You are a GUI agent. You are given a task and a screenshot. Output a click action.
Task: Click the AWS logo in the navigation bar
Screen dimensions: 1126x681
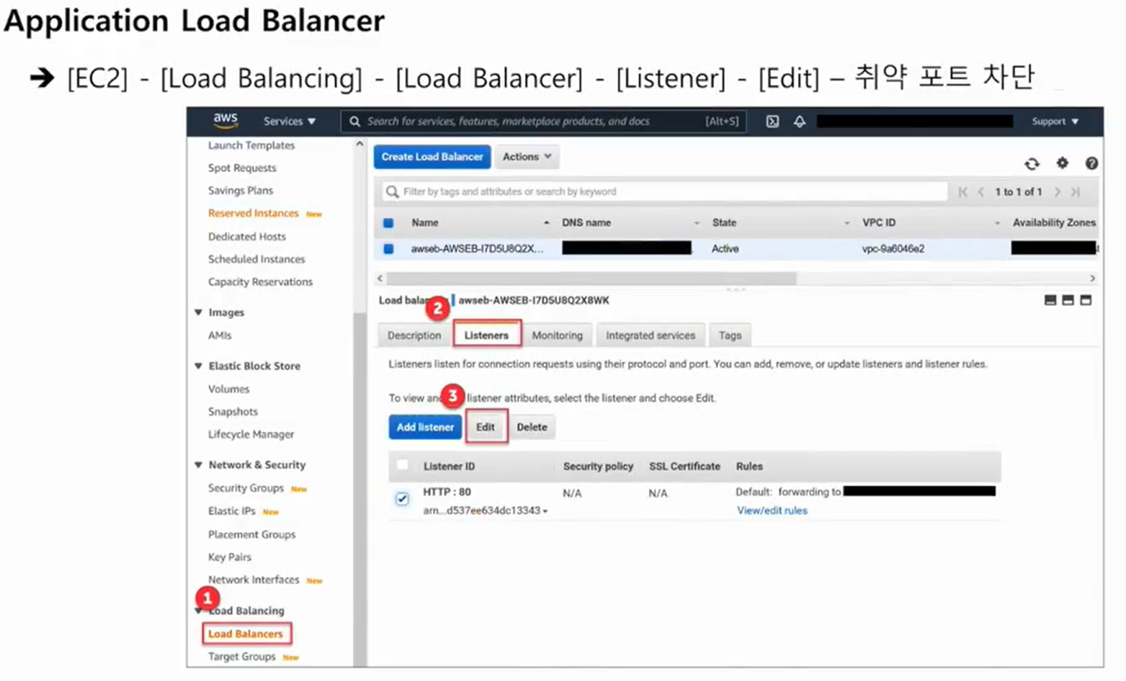click(x=225, y=120)
